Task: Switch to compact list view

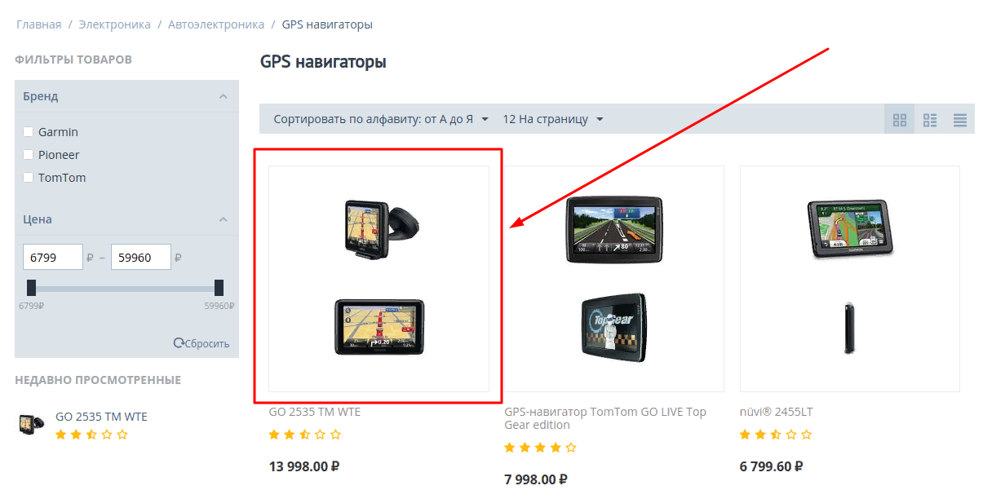Action: pyautogui.click(x=960, y=119)
